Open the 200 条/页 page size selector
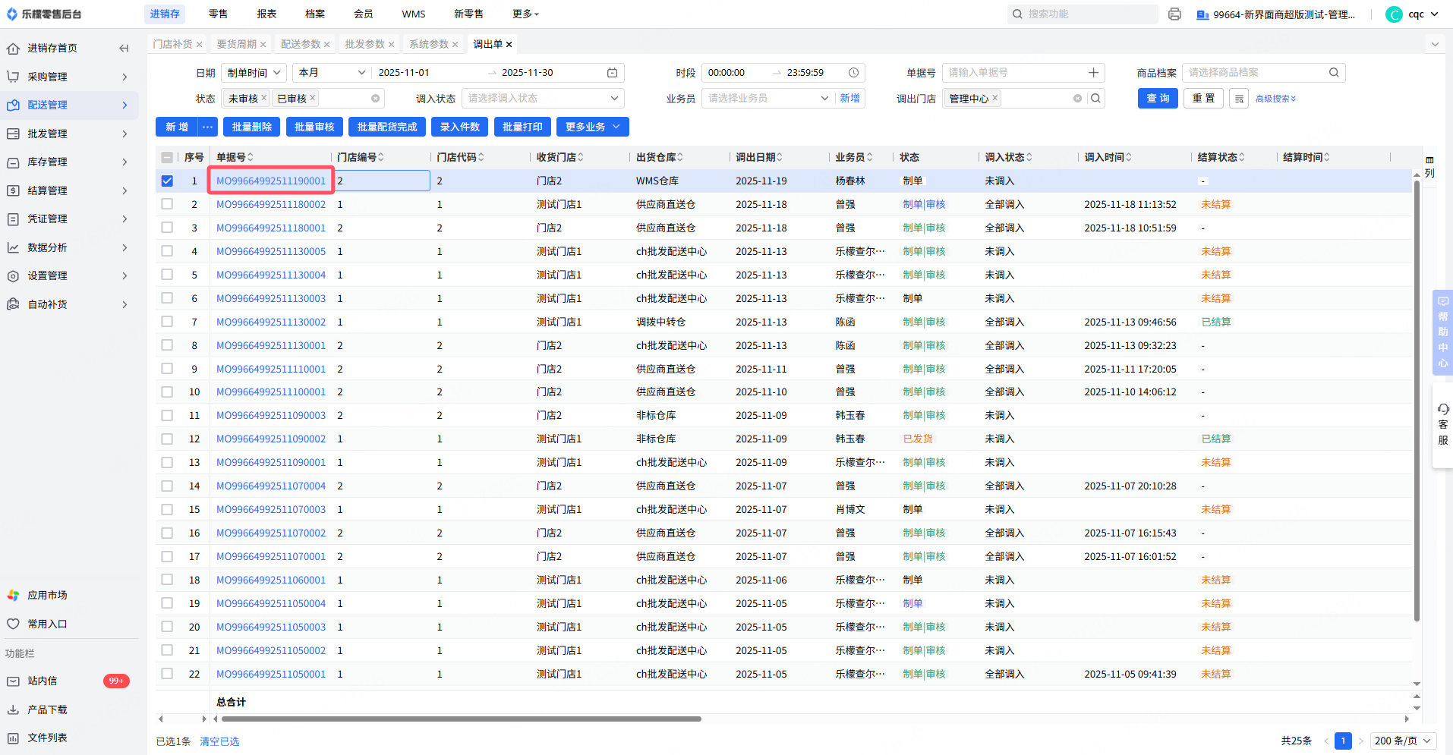Screen dimensions: 1453x755 (1402, 741)
